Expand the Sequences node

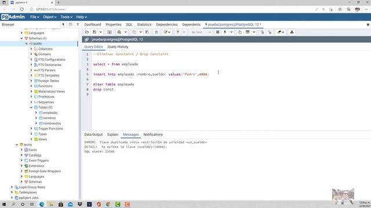(x=31, y=102)
